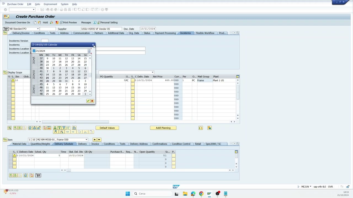Image resolution: width=353 pixels, height=198 pixels.
Task: Collapse item detail using the Item icon
Action: (5, 140)
